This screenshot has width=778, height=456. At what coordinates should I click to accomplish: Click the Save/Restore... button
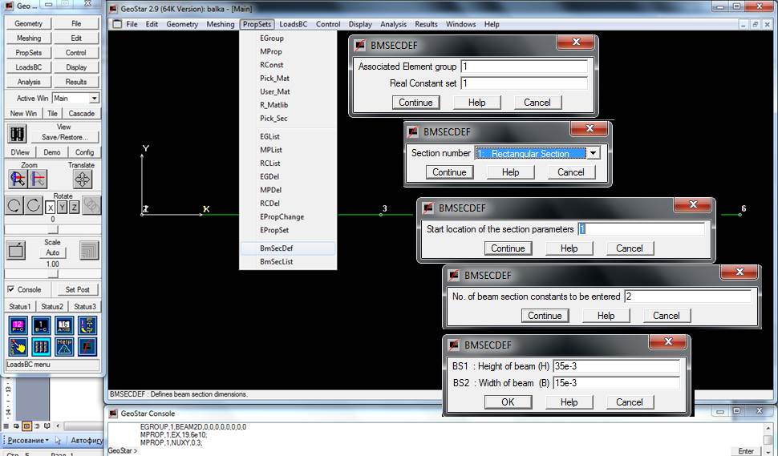coord(65,137)
